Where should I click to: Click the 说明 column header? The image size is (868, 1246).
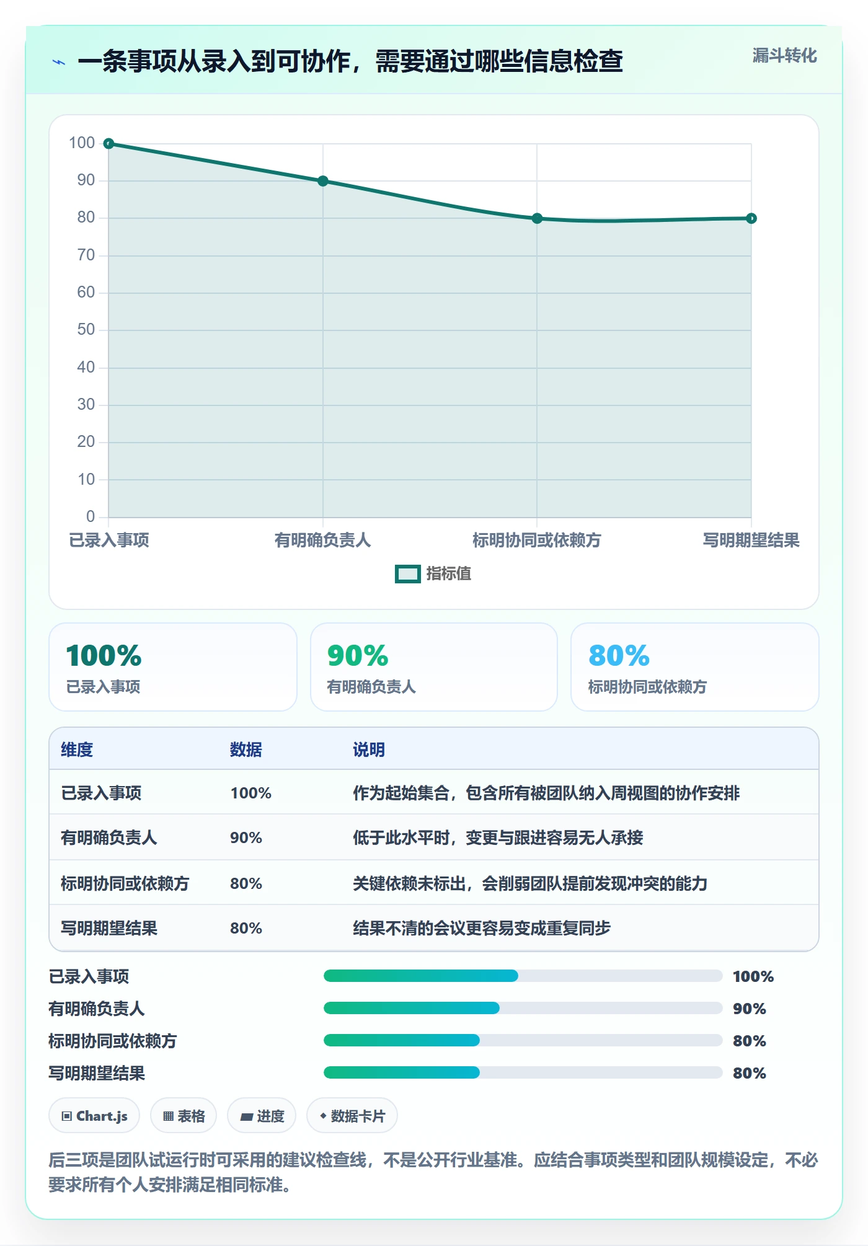369,749
